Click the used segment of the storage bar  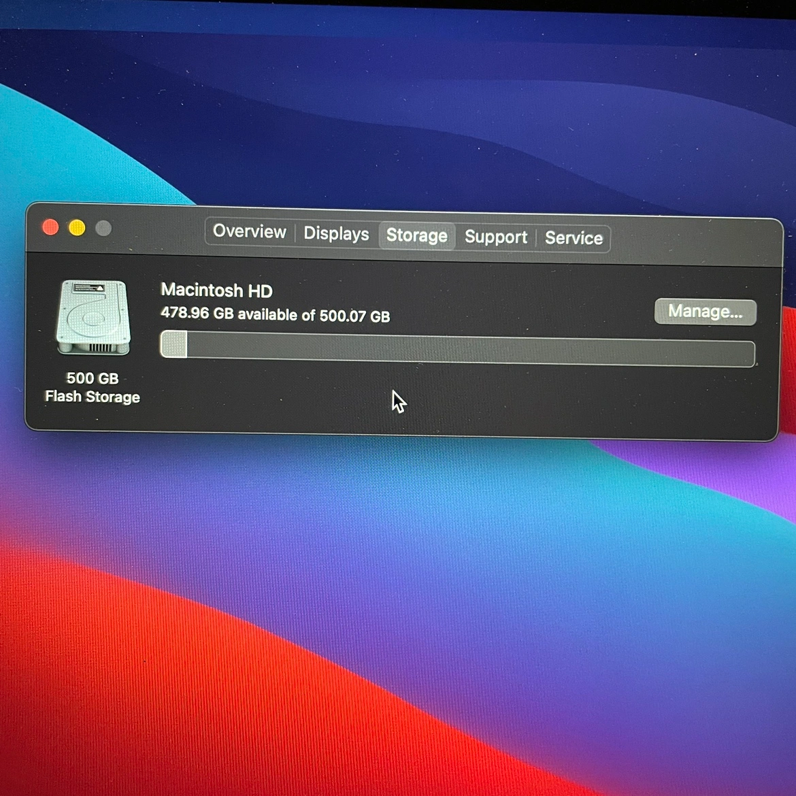pos(174,344)
